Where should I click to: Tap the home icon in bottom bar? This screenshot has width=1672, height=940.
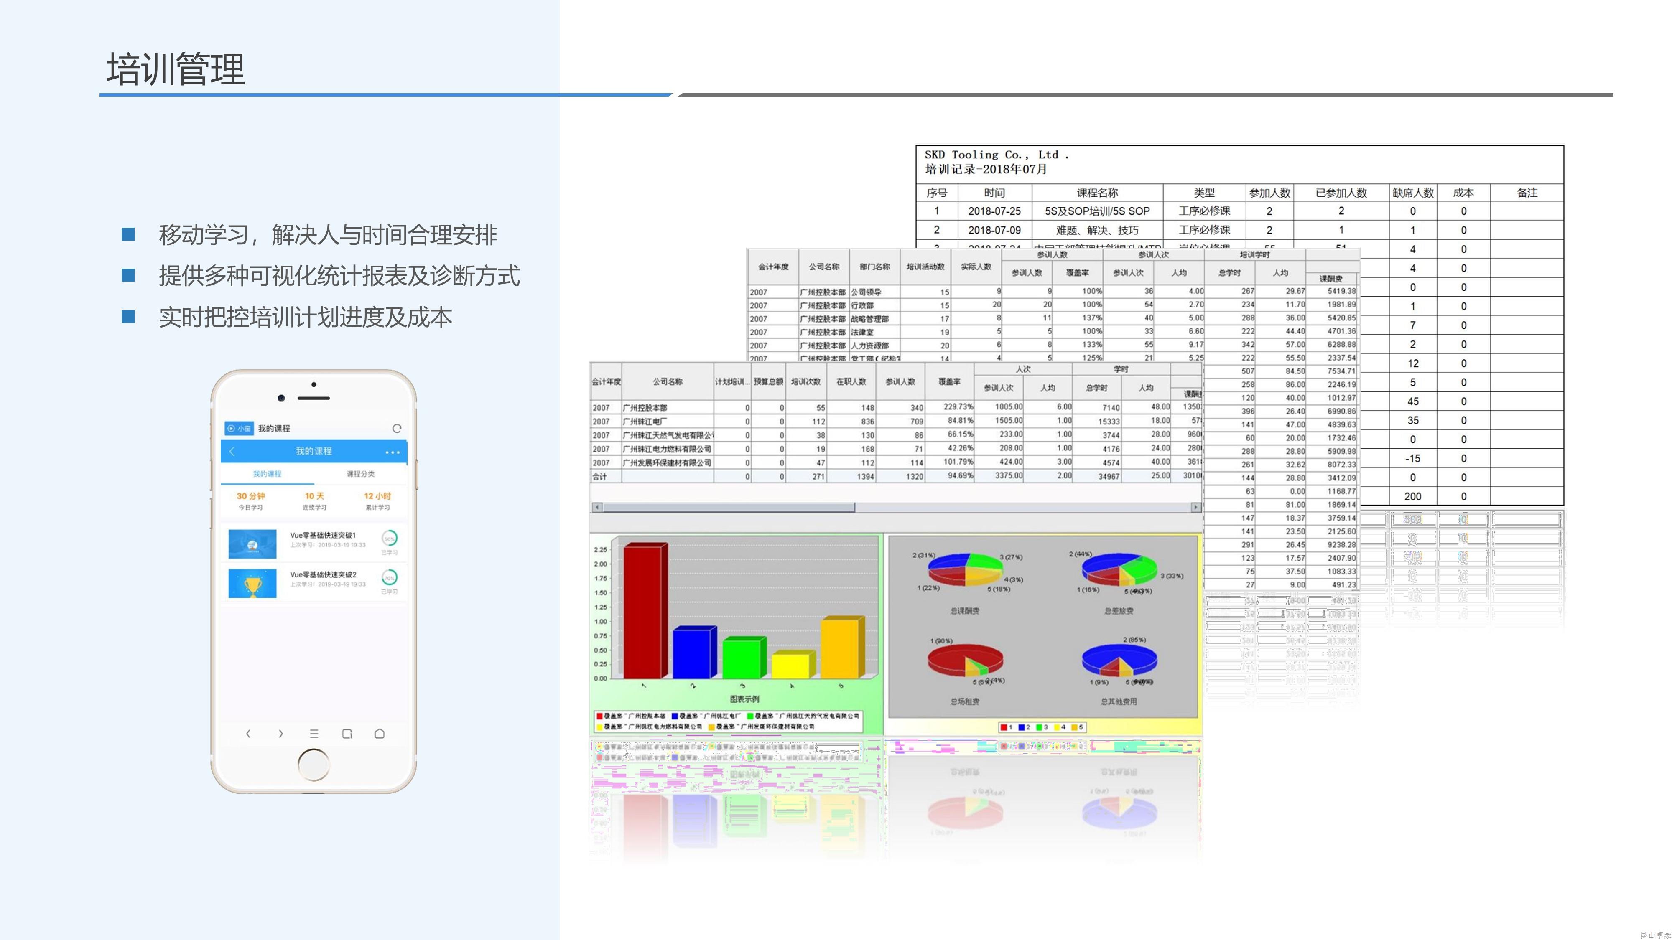[380, 734]
